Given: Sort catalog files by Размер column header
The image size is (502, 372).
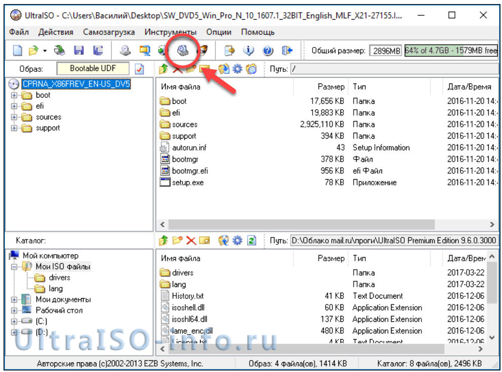Looking at the screenshot, I should 321,258.
